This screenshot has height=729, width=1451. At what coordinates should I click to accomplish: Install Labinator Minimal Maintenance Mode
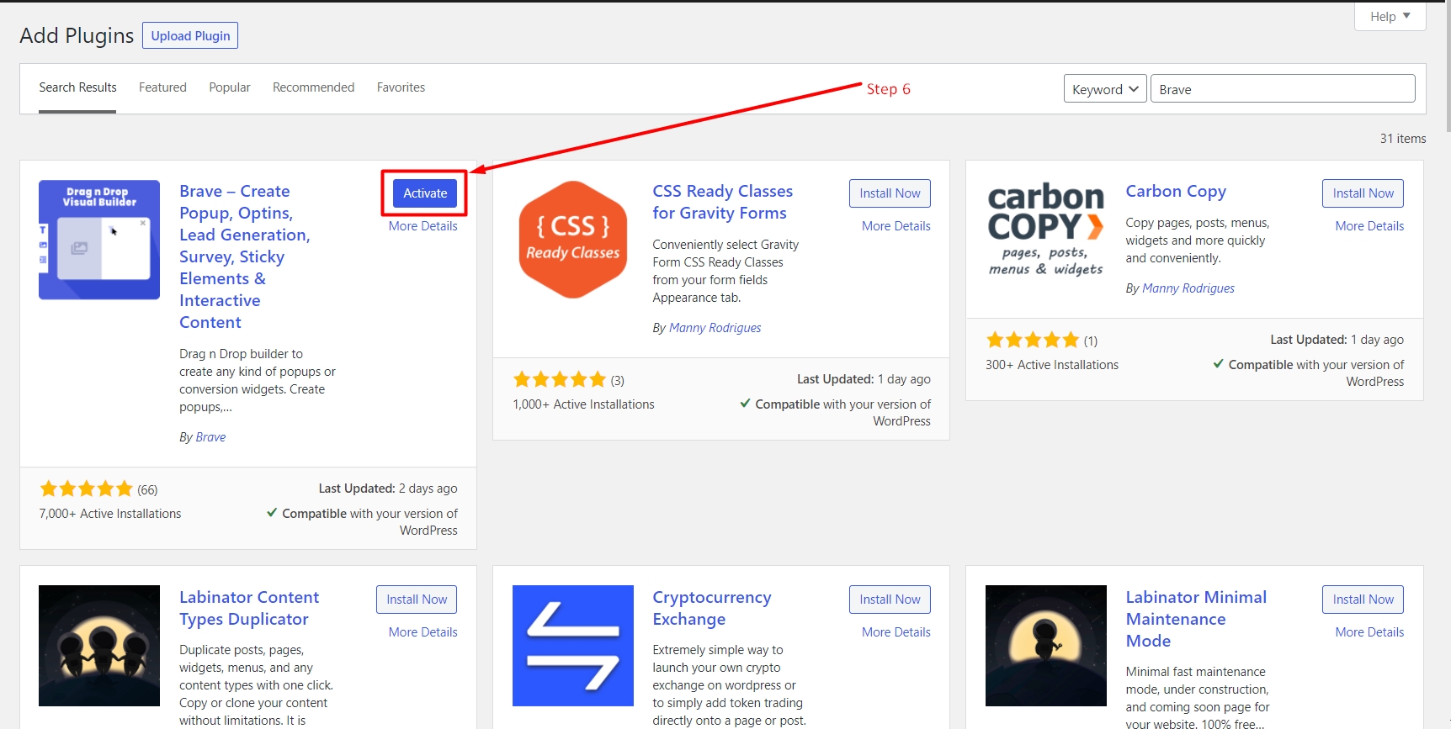tap(1363, 600)
